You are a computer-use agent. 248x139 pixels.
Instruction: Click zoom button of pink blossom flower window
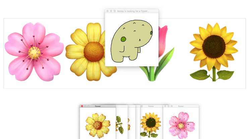pos(172,106)
